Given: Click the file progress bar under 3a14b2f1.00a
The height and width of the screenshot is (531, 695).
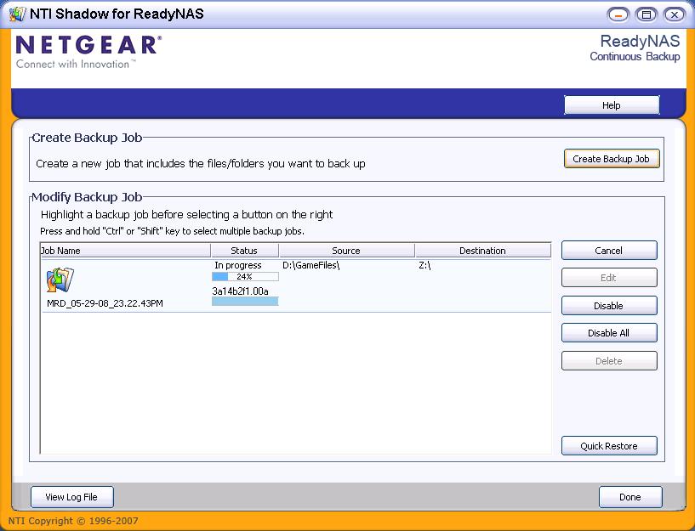Looking at the screenshot, I should point(245,302).
